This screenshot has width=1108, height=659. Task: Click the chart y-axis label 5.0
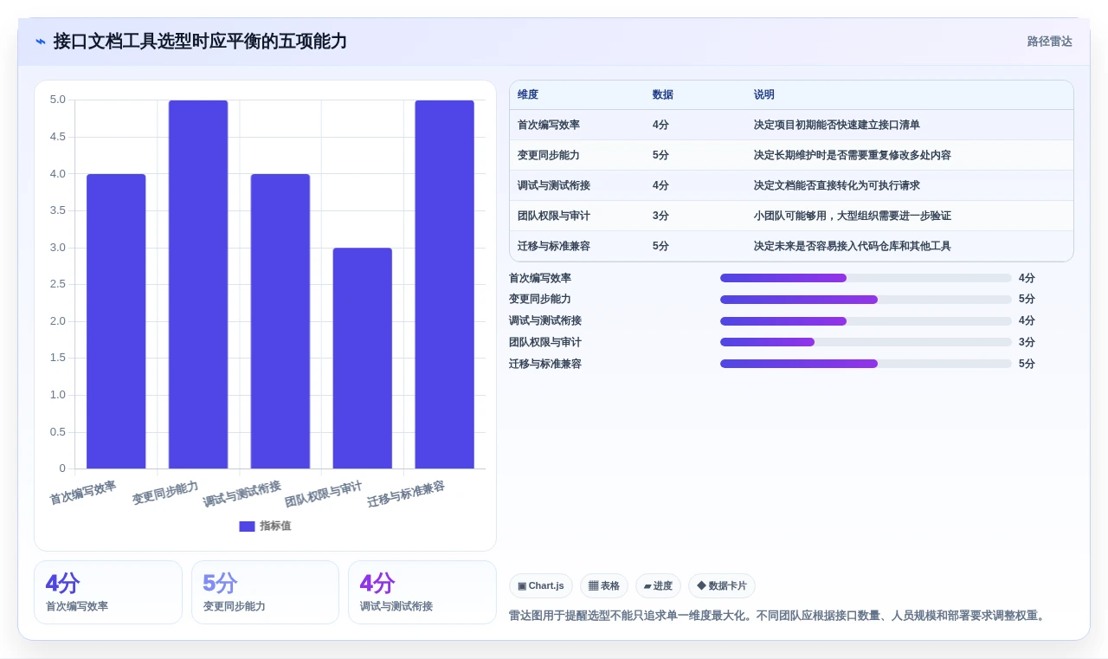pos(58,100)
